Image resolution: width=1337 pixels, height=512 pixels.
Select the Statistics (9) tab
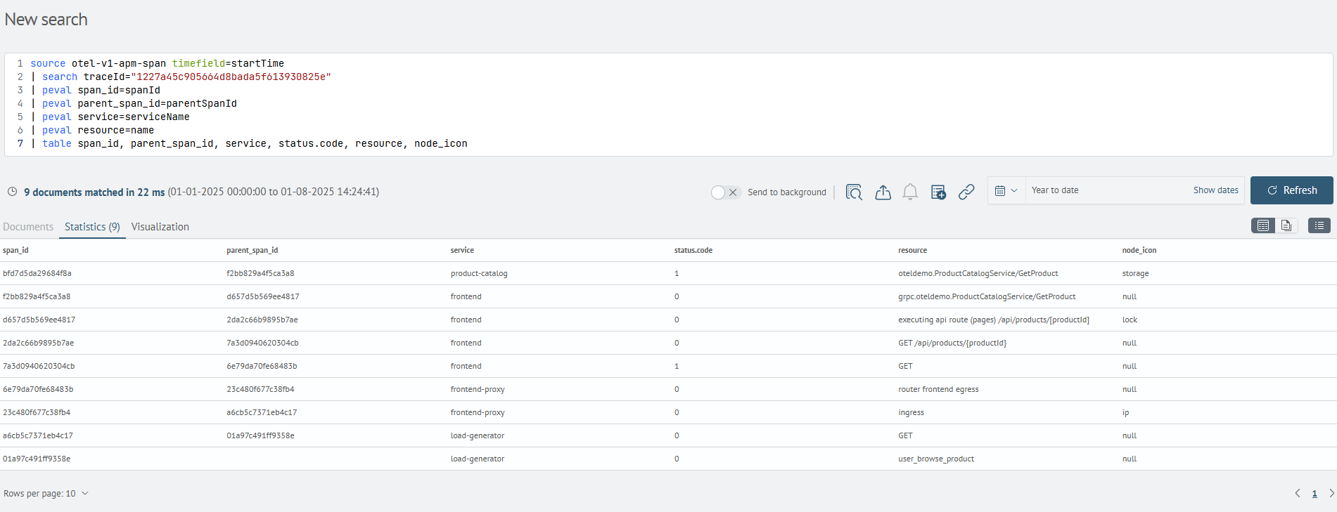92,227
